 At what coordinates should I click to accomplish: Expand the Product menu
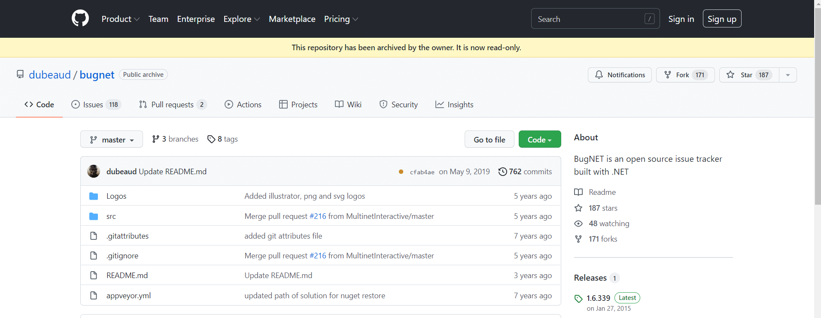click(x=121, y=19)
